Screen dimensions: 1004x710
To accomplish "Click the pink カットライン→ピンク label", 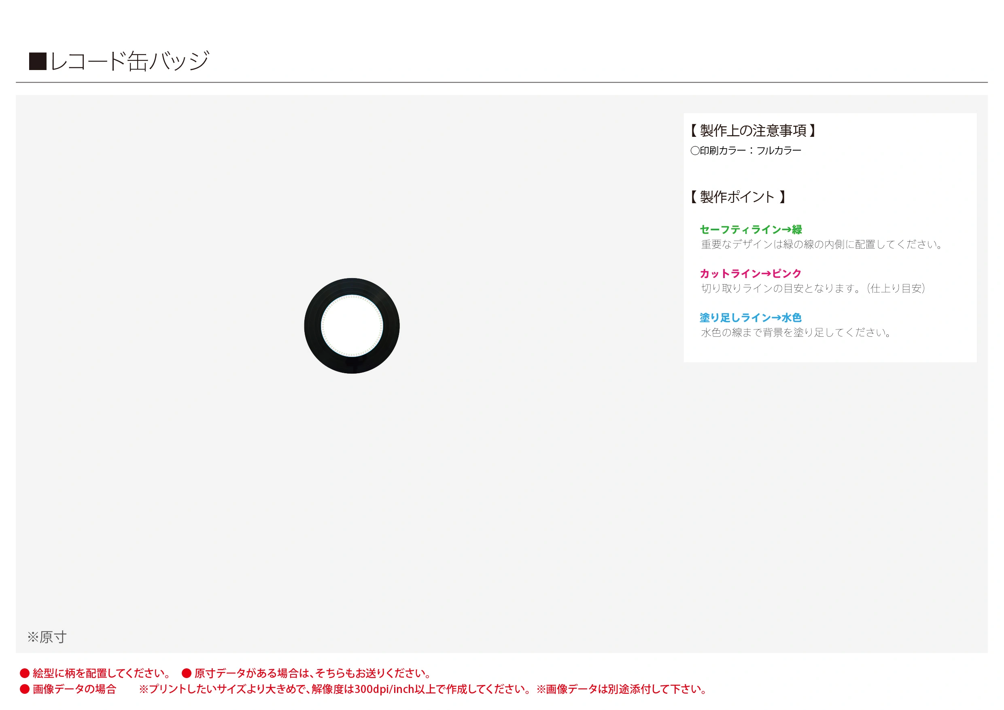I will (x=750, y=274).
